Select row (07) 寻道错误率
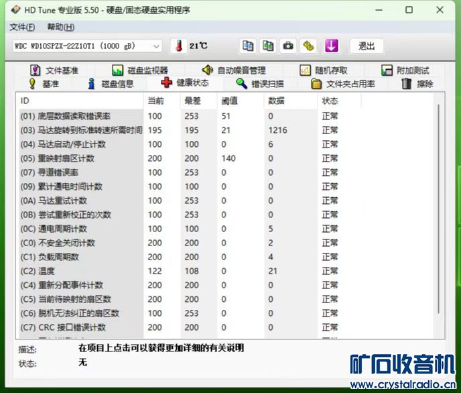 [x=226, y=172]
